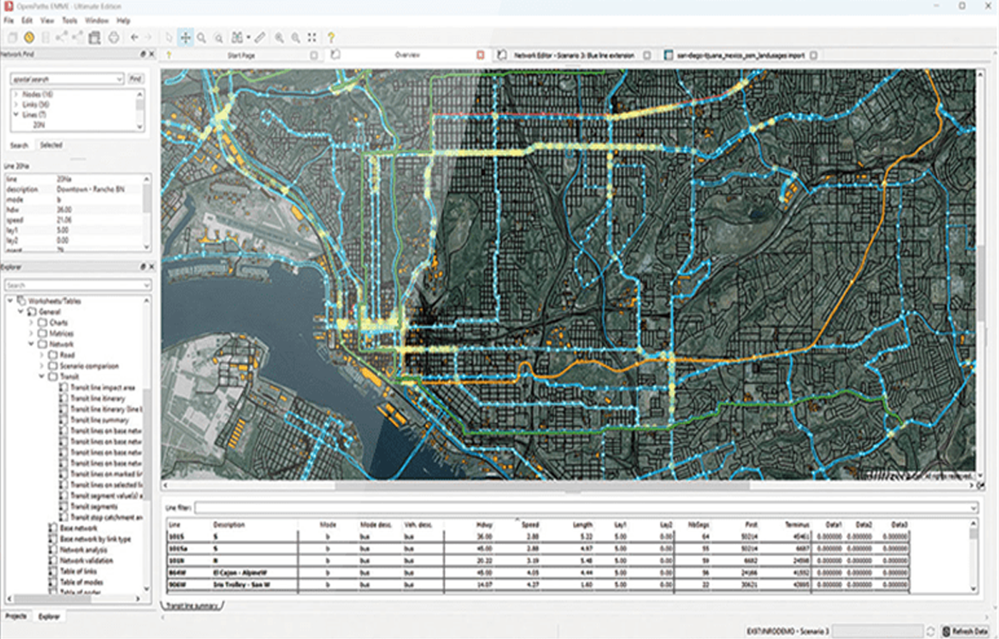Expand the Nodes (16) results
Image resolution: width=999 pixels, height=639 pixels.
(x=16, y=94)
